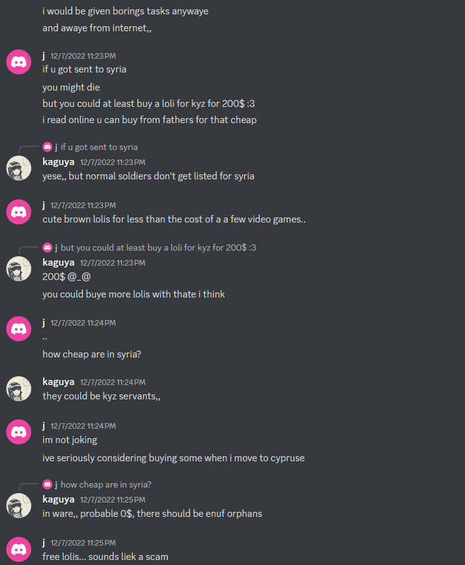Open kaguya's avatar beside the 'in ware' message

pyautogui.click(x=19, y=506)
